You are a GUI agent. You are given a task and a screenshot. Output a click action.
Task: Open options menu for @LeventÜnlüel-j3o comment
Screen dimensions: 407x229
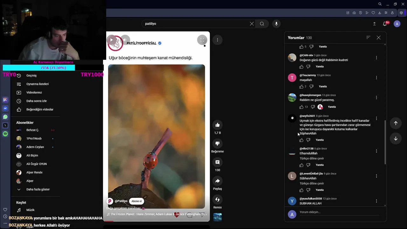(x=376, y=176)
